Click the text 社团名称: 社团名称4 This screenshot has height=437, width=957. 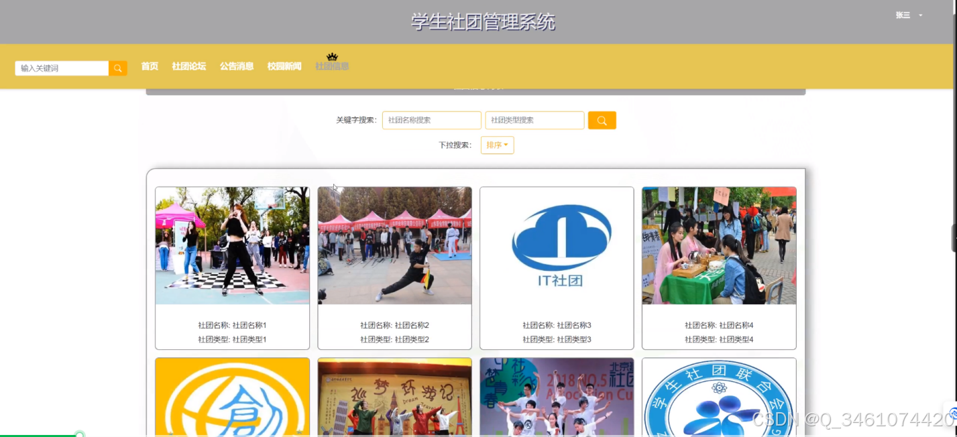[x=719, y=325]
